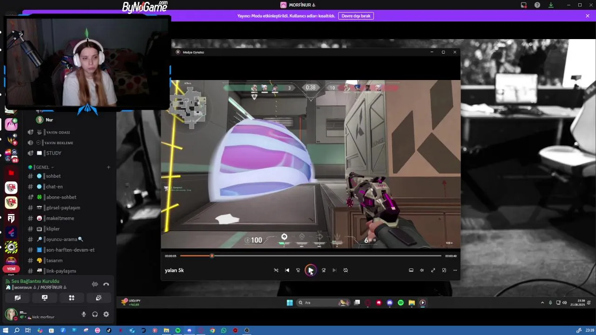Deafen Discord headphones

coord(95,315)
